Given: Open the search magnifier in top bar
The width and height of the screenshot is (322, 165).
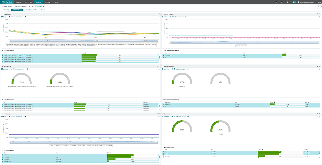Looking at the screenshot, I should point(277,2).
